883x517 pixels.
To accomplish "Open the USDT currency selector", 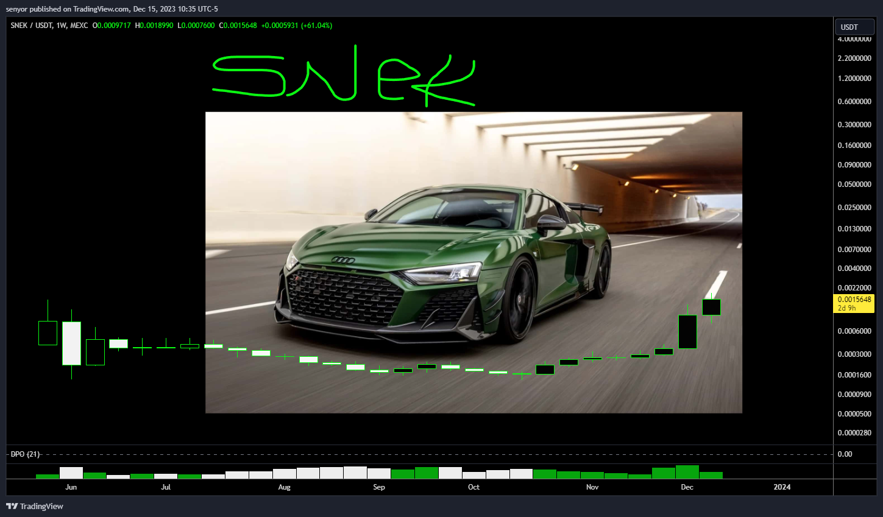I will point(854,27).
